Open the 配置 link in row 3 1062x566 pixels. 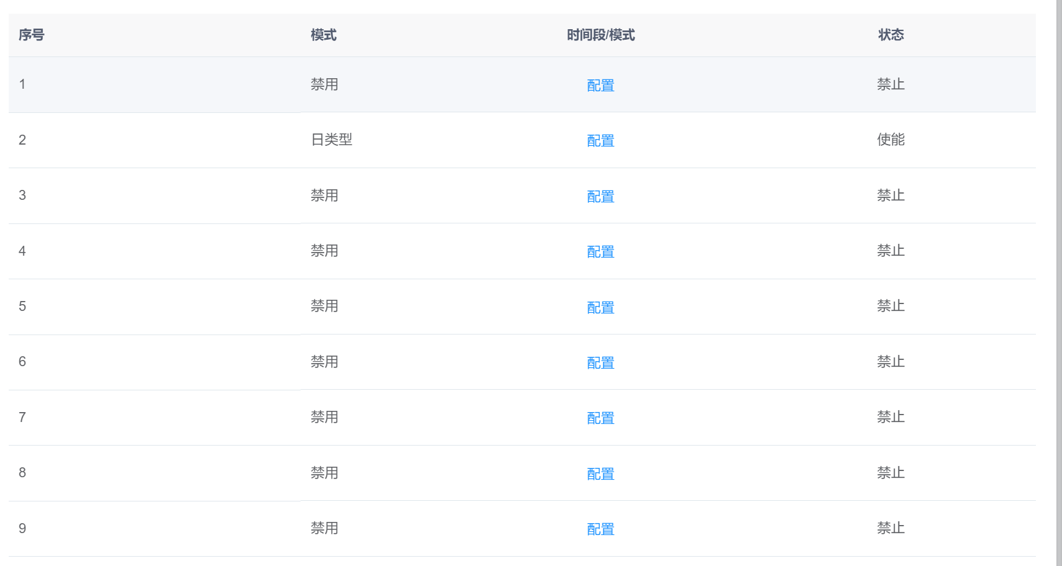tap(601, 197)
